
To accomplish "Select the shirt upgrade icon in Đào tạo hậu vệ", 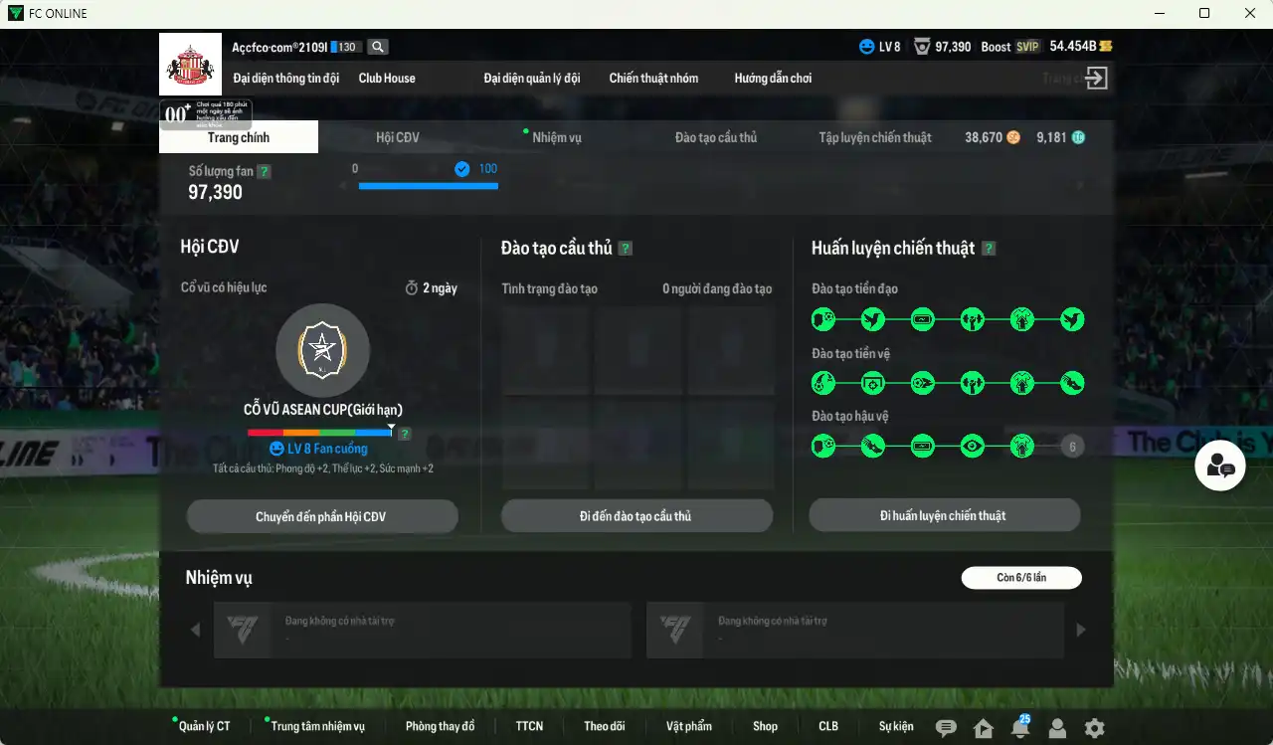I will tap(1021, 447).
